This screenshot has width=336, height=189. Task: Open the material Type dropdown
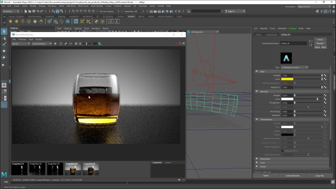(x=295, y=68)
